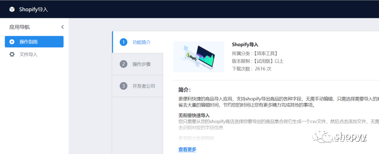Click the Shopify导入 app name heading
The height and width of the screenshot is (154, 379).
coord(245,45)
